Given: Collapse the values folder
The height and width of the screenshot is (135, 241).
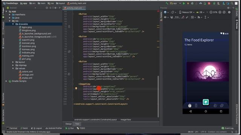Looking at the screenshot, I should [13, 69].
